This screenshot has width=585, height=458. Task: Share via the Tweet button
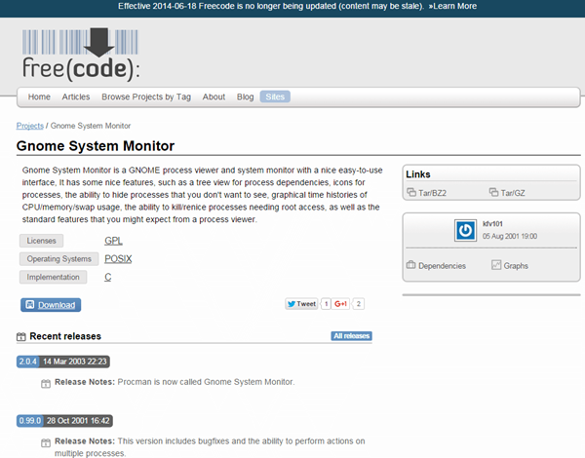point(302,304)
